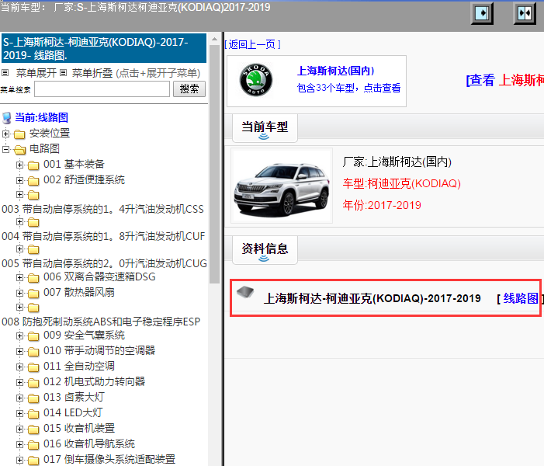Click 上海斯柯达-柯迪亚克(KODIAQ)-2017-2019 bold title
This screenshot has height=466, width=544.
(372, 298)
